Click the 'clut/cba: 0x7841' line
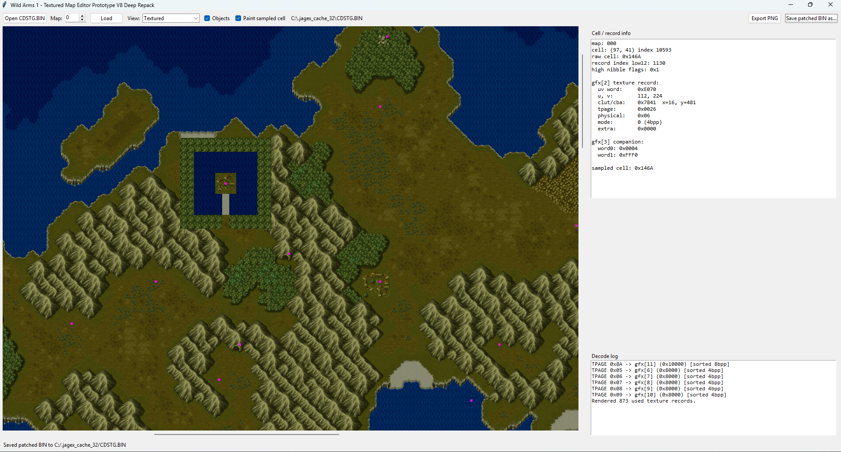 [x=646, y=102]
